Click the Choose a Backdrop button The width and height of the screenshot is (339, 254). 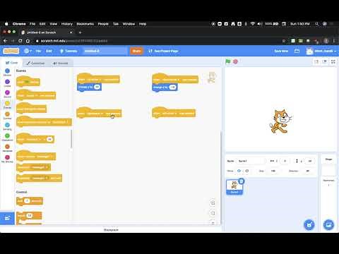328,225
